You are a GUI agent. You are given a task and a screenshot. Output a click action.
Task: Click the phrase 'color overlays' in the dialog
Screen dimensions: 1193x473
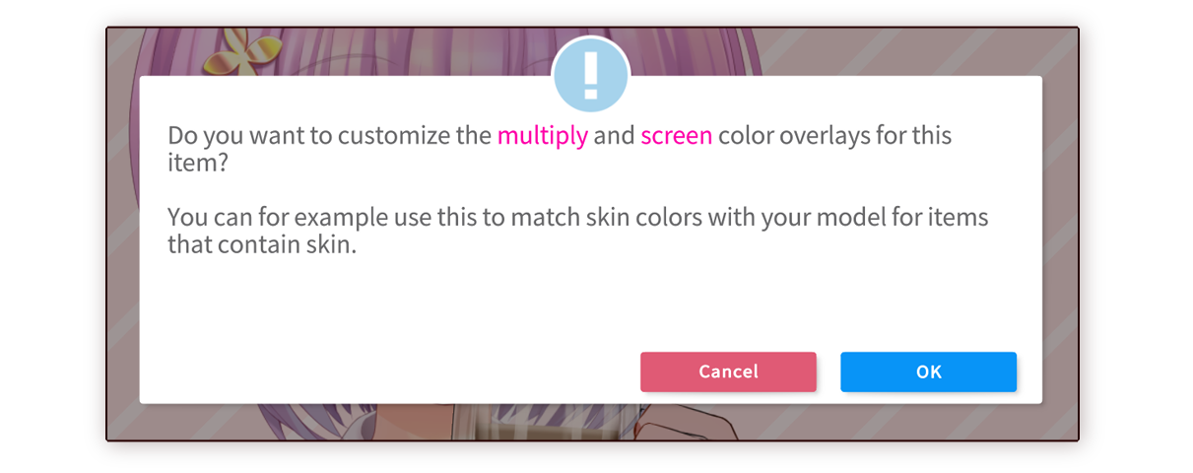click(793, 136)
